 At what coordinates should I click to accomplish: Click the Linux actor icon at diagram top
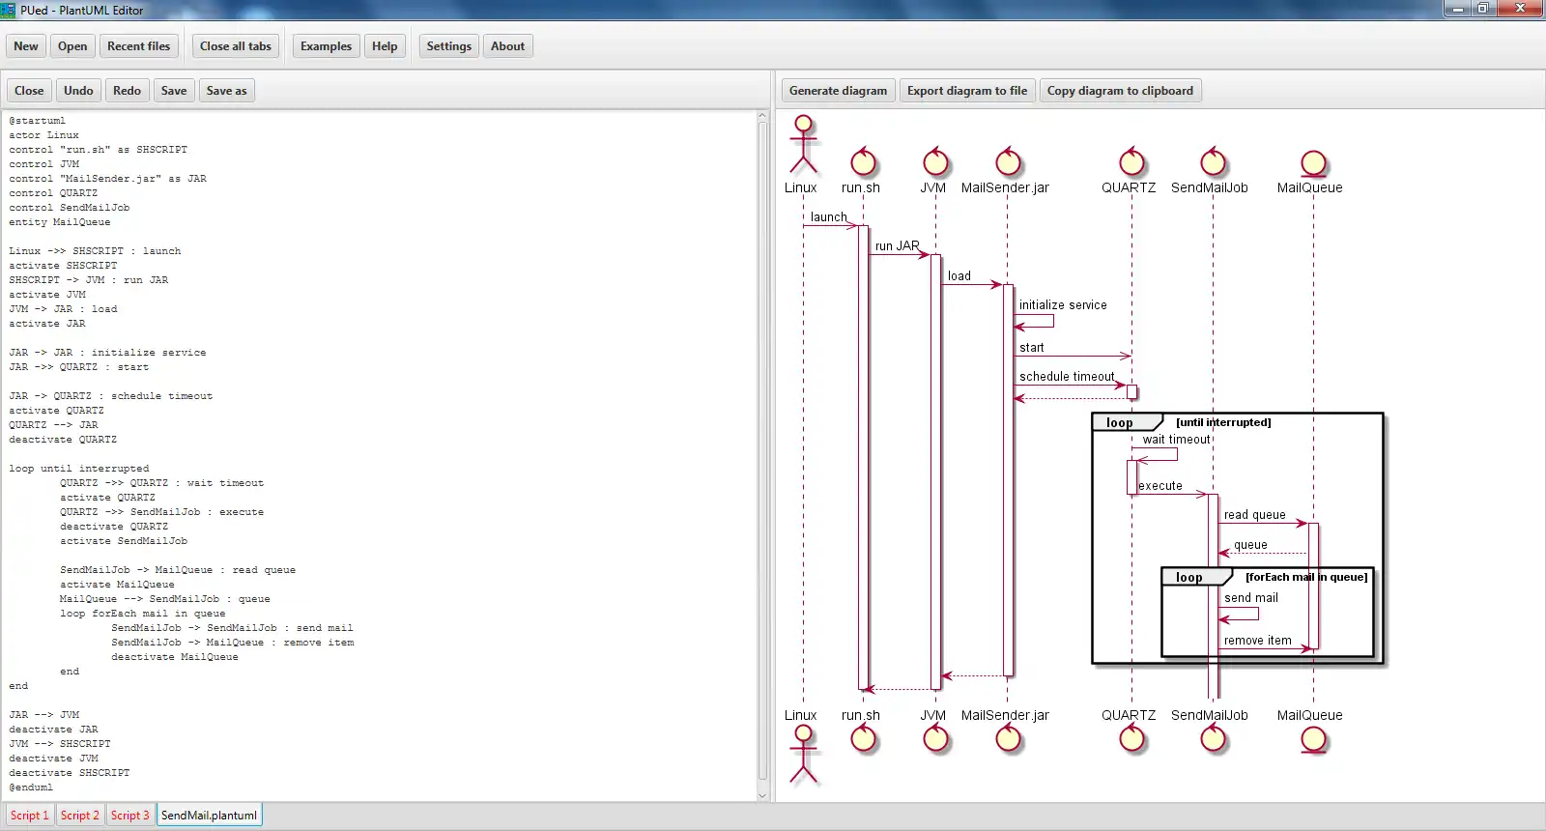(x=803, y=144)
